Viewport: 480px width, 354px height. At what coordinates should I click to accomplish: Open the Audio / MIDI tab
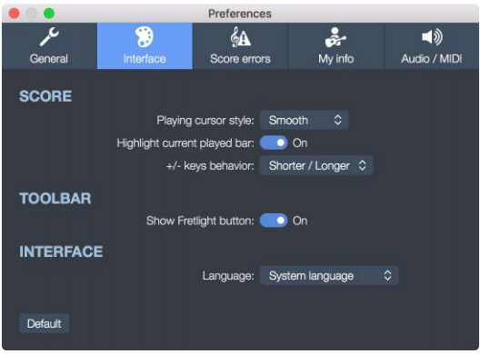[431, 46]
